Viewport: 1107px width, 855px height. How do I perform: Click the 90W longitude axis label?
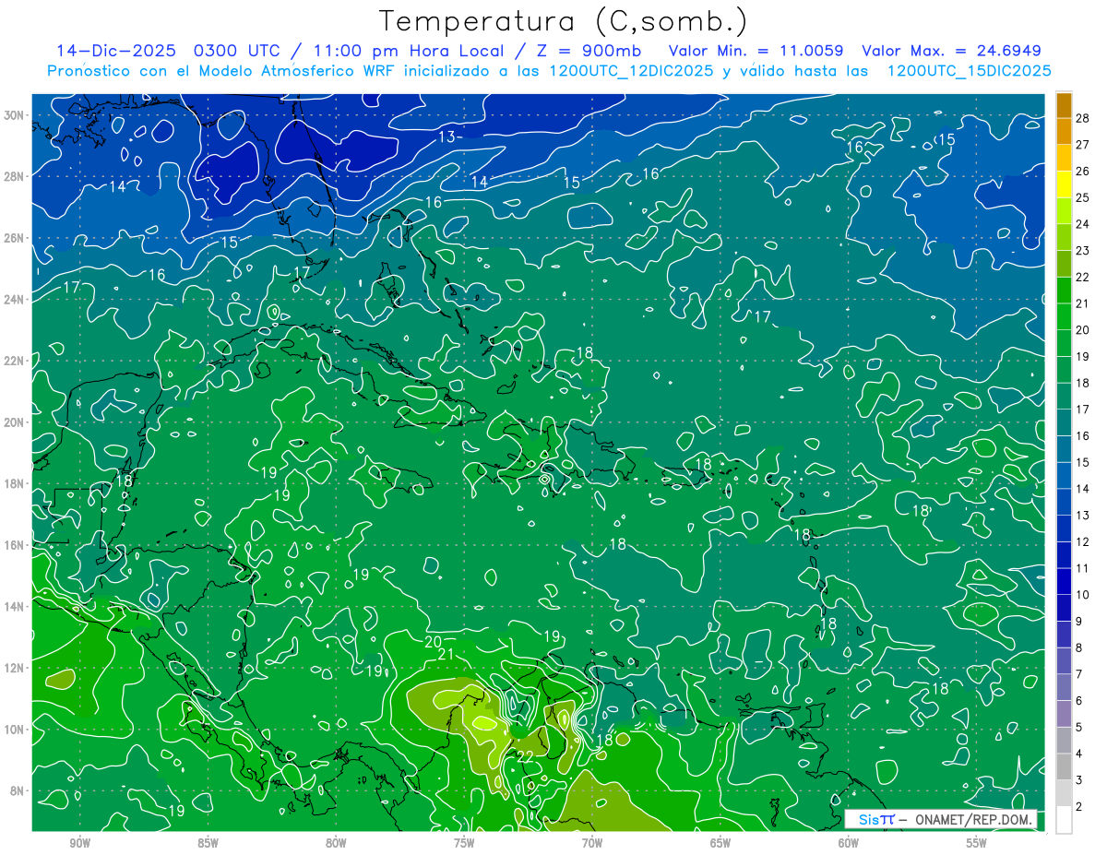pyautogui.click(x=79, y=843)
